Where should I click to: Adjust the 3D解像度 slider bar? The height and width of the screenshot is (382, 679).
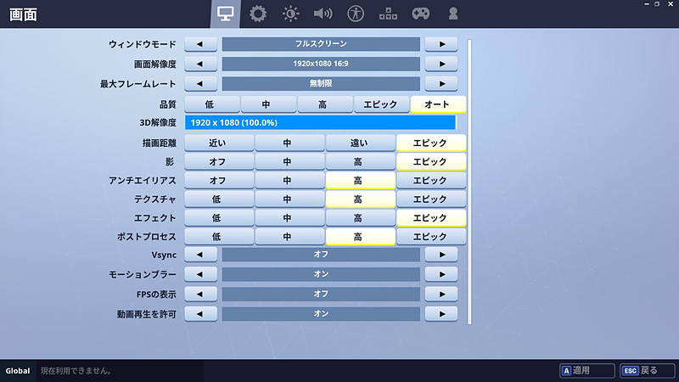pyautogui.click(x=321, y=122)
